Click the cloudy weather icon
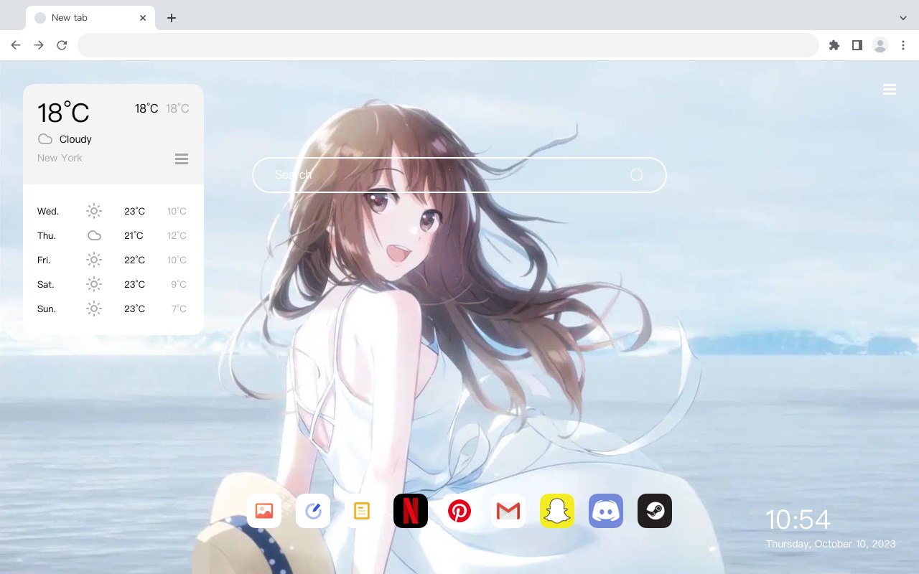This screenshot has width=919, height=574. click(45, 139)
